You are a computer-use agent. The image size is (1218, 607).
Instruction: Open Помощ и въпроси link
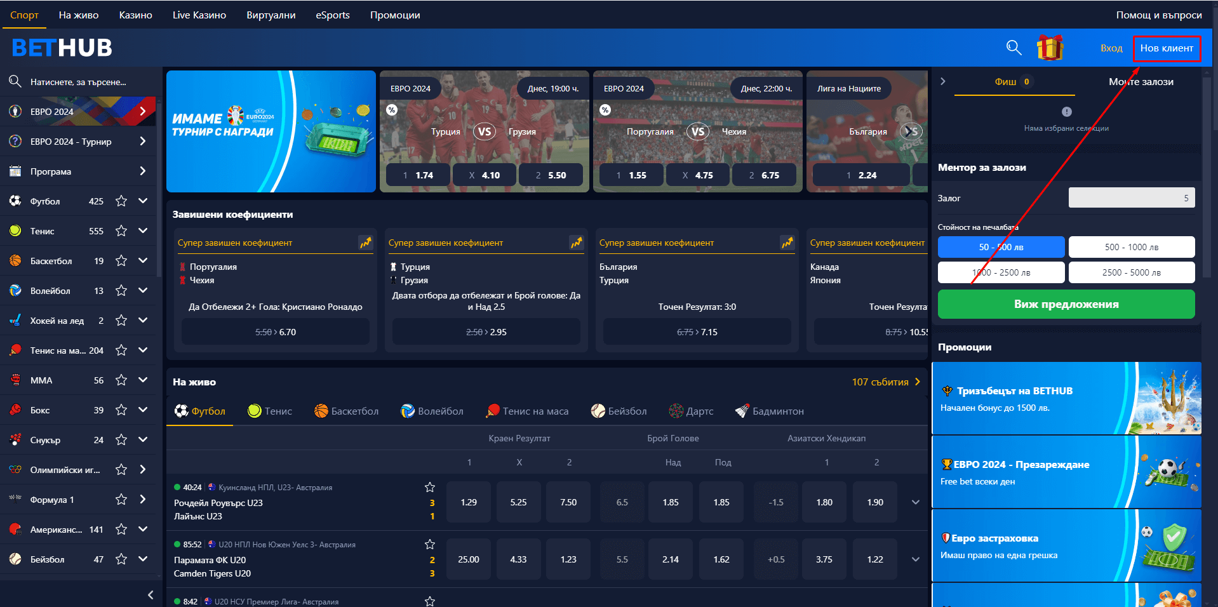1159,15
